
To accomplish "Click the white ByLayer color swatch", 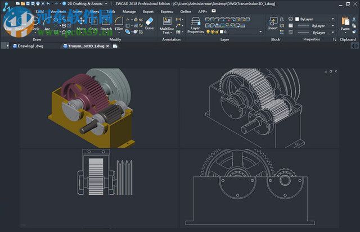I will click(x=297, y=19).
